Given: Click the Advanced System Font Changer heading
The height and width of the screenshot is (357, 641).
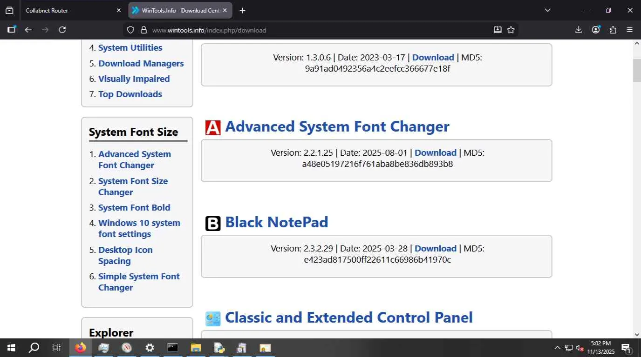Looking at the screenshot, I should click(x=337, y=127).
